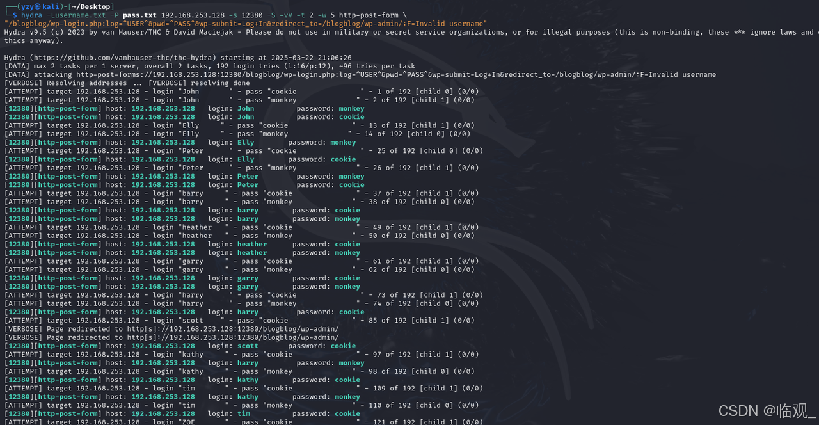819x425 pixels.
Task: Click the '(yzy㉿kali)-[~/Desktop]' shell prompt
Action: click(x=60, y=6)
